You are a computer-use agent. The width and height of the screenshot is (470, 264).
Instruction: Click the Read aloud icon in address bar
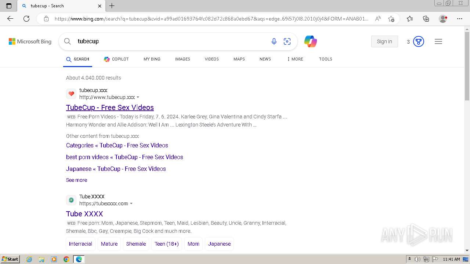pyautogui.click(x=378, y=19)
